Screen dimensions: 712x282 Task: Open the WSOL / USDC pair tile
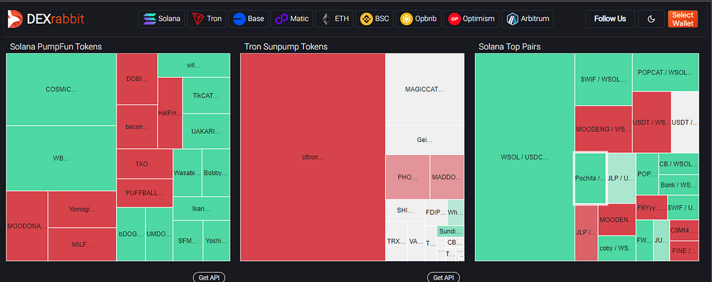click(x=524, y=158)
